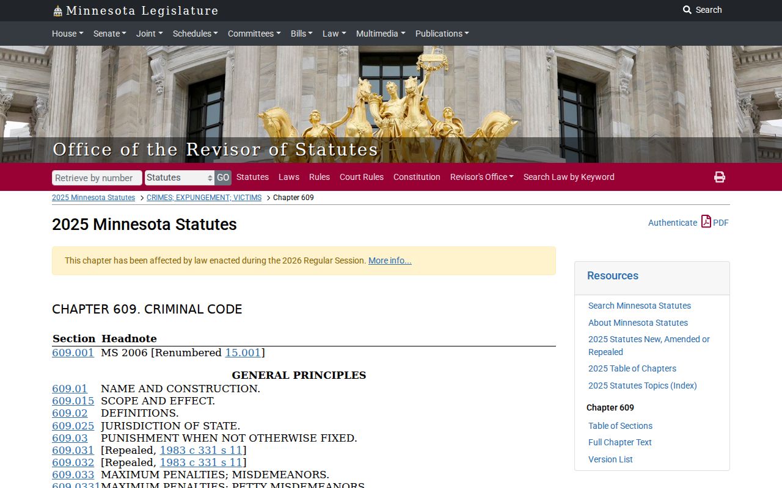
Task: Follow the More info... link
Action: click(x=390, y=260)
